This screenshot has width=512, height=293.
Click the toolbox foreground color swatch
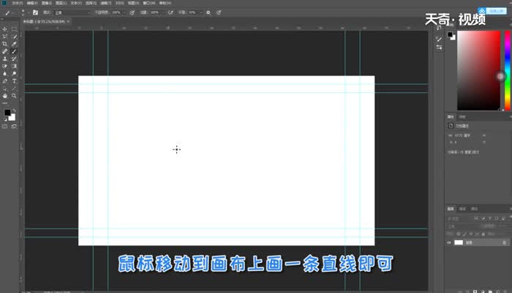pos(7,113)
